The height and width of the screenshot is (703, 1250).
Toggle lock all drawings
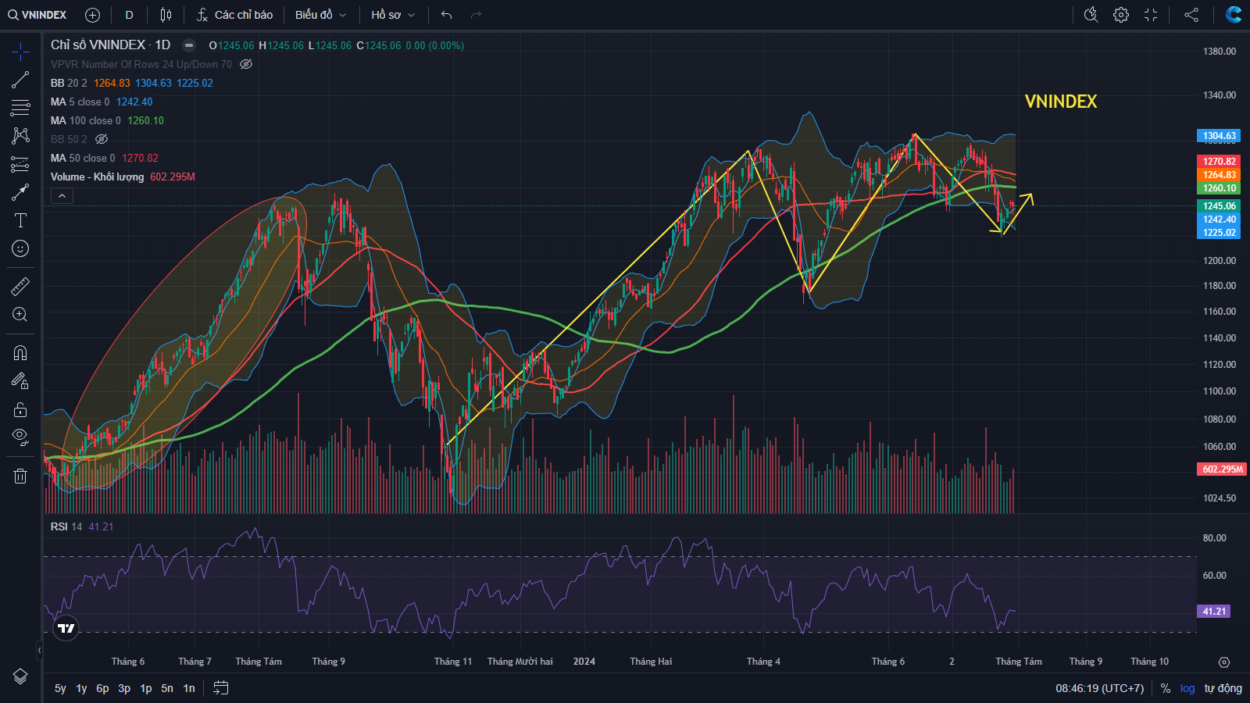(20, 409)
